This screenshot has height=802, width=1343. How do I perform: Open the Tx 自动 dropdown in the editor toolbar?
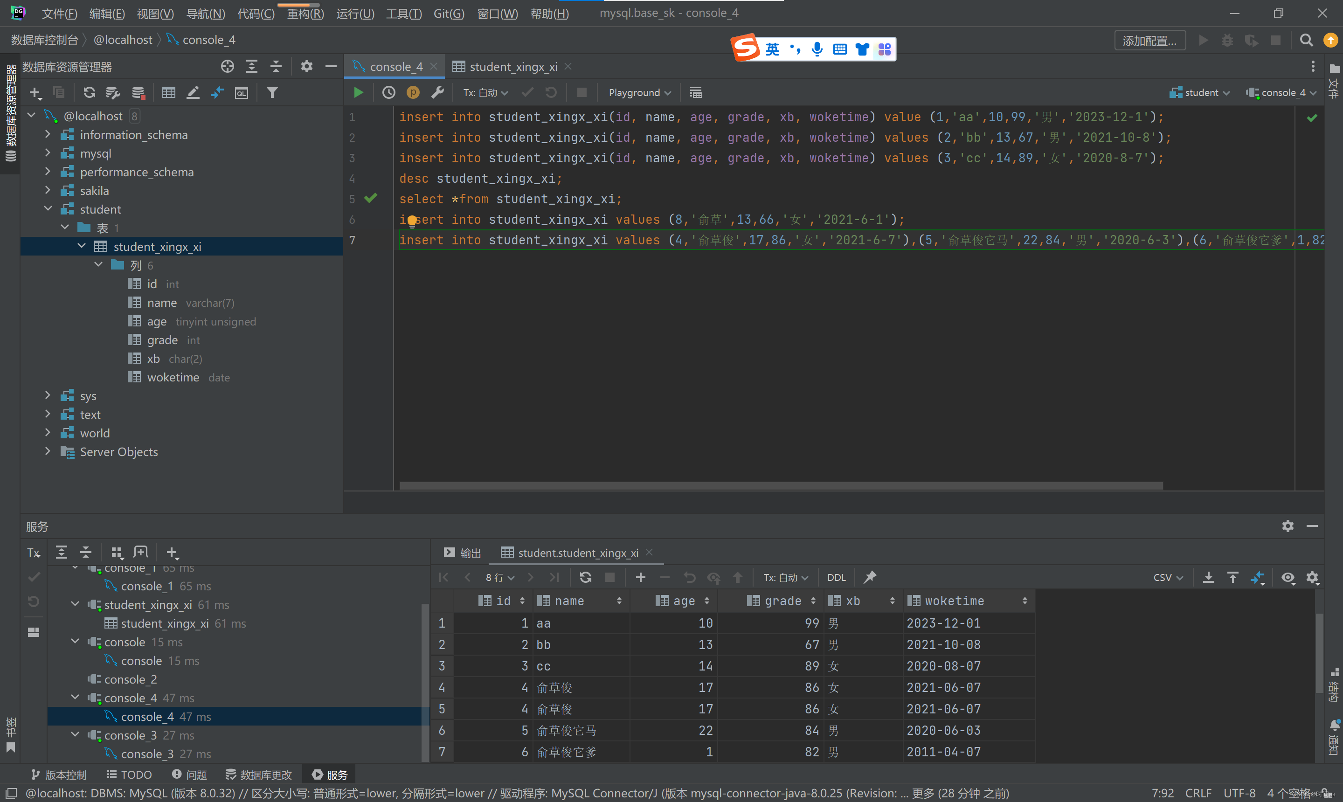(x=485, y=92)
